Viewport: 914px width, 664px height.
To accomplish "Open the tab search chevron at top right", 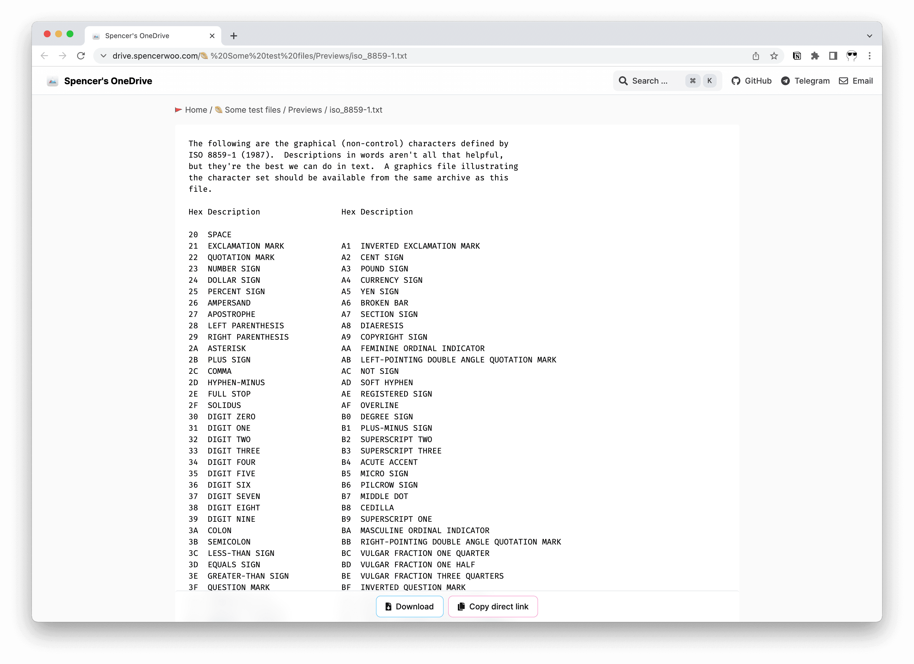I will click(x=869, y=36).
